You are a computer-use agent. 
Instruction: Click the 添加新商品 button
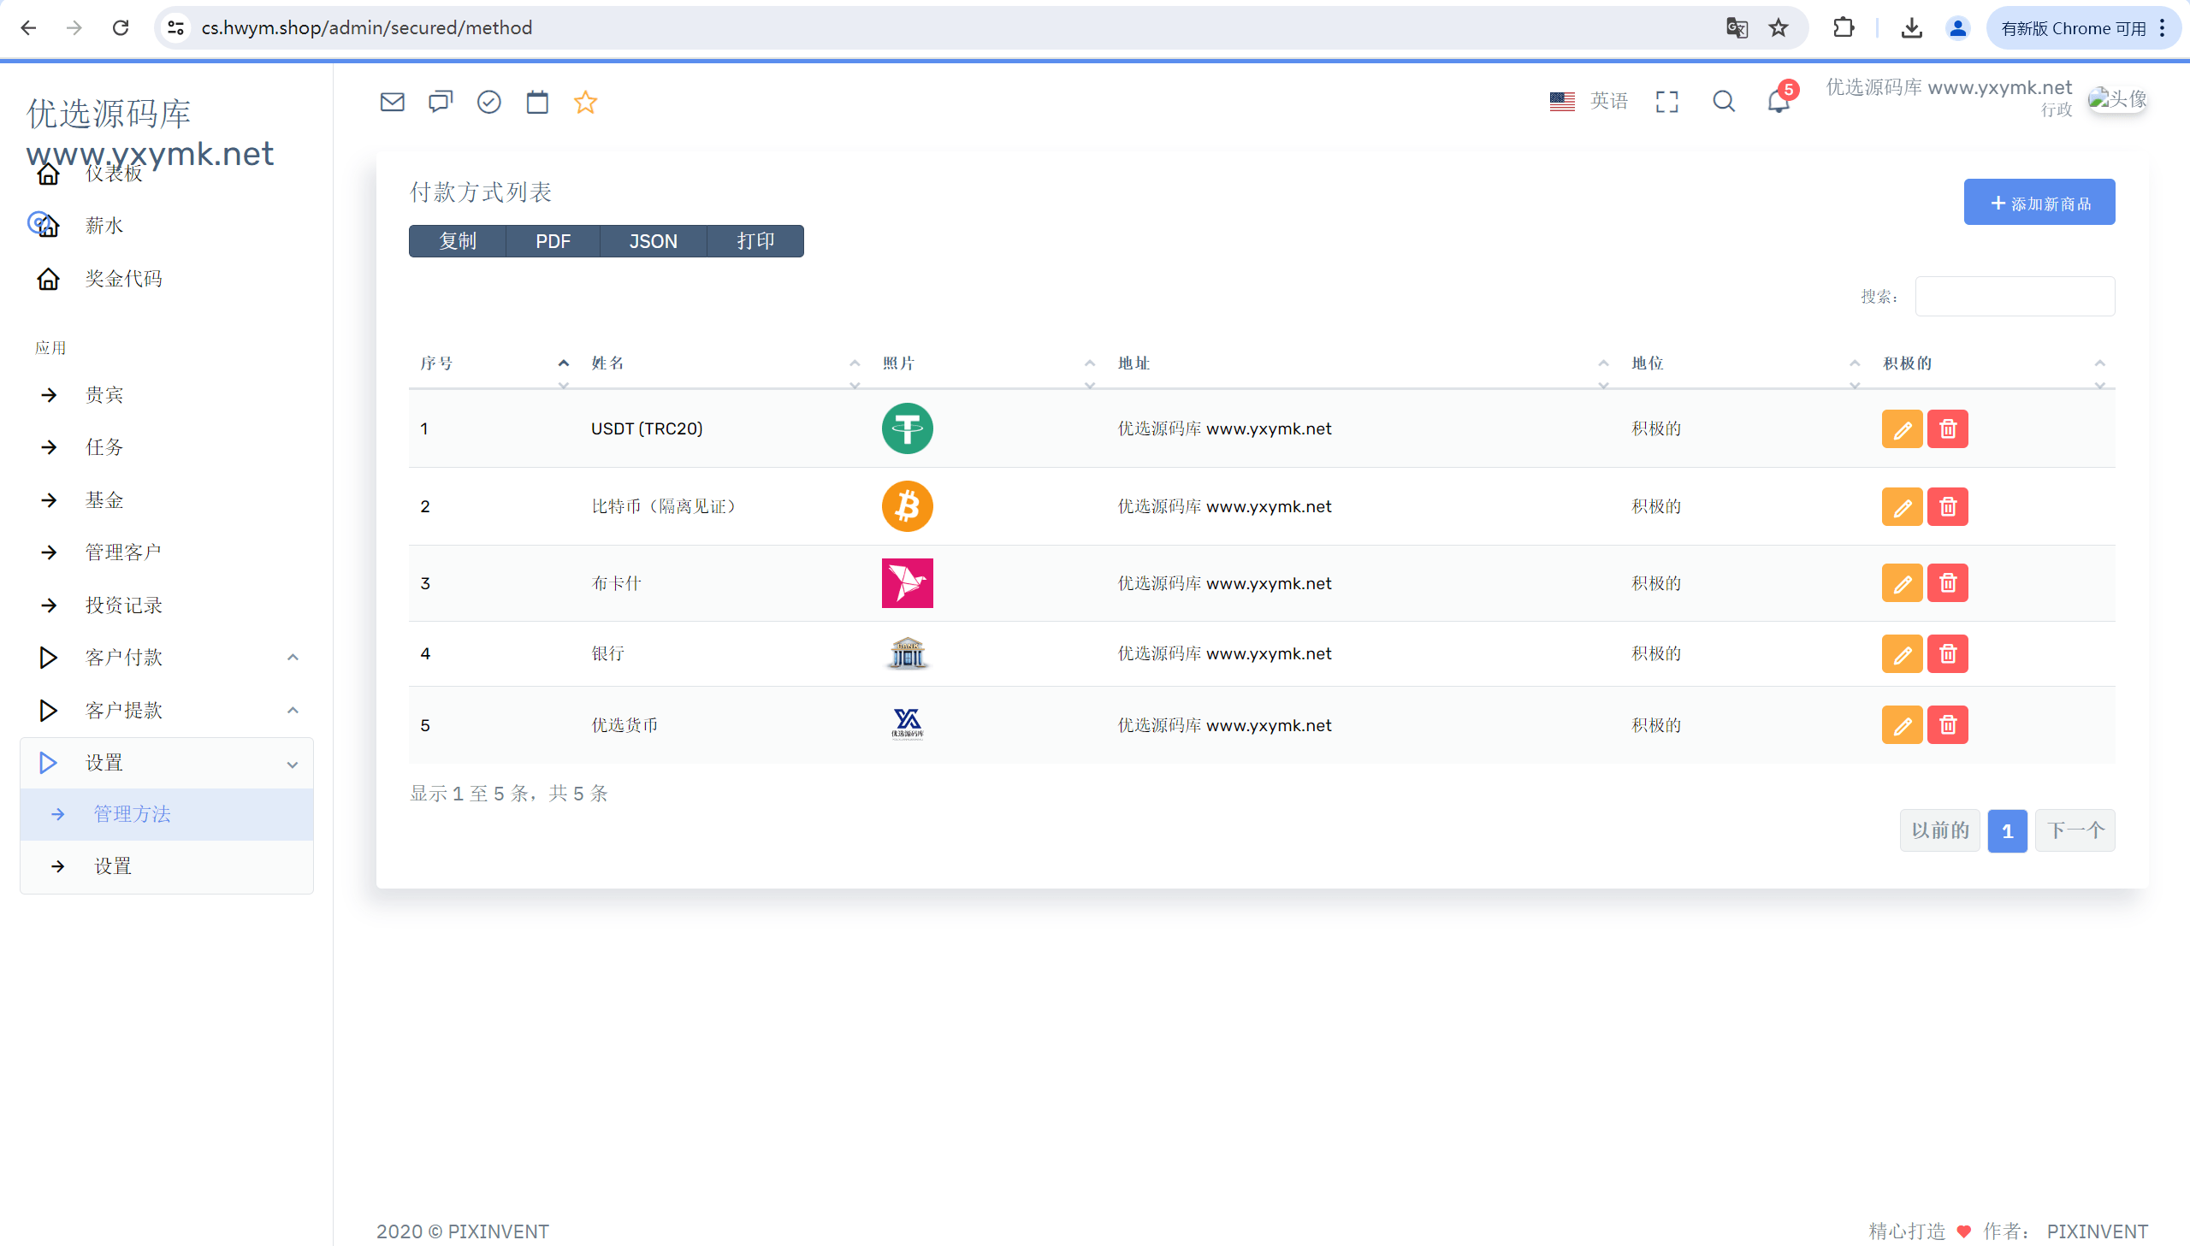(2039, 203)
